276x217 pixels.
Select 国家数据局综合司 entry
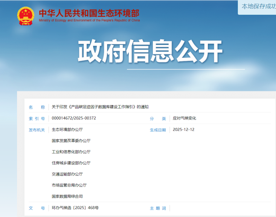click(67, 196)
